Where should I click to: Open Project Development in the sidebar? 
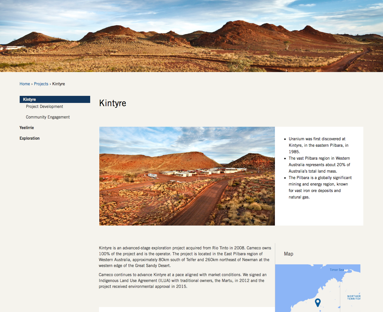tap(44, 106)
